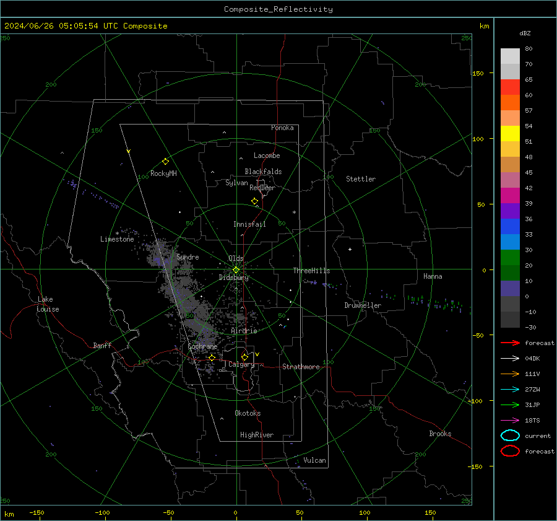
Task: Select the cyan 27ZW arrow icon
Action: click(x=510, y=390)
